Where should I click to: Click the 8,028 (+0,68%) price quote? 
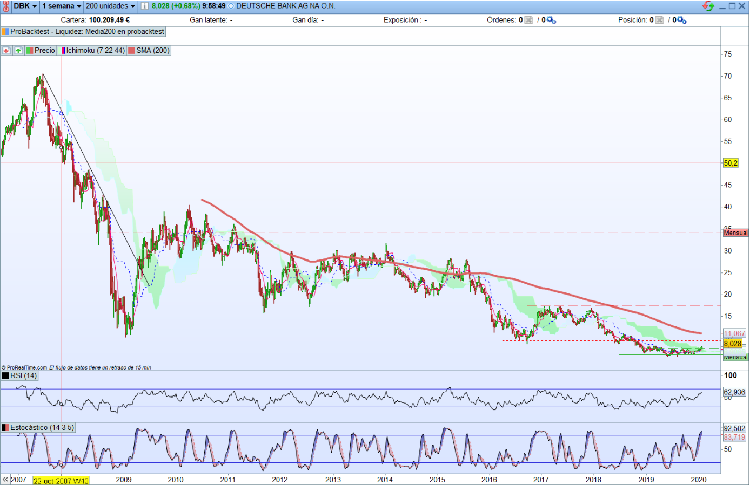[176, 6]
